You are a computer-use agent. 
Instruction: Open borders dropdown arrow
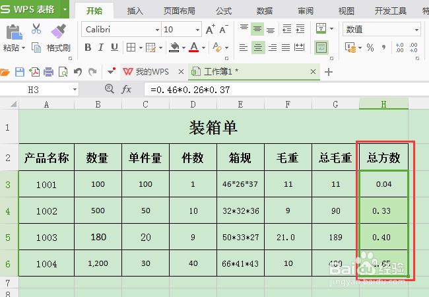(x=141, y=48)
